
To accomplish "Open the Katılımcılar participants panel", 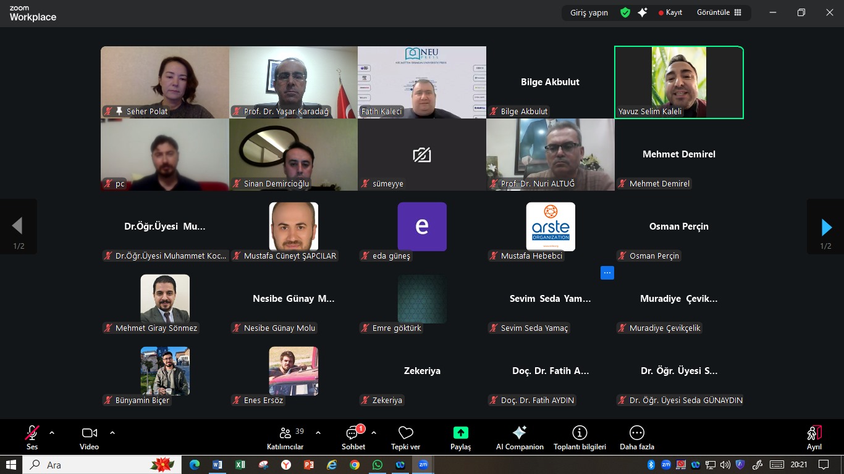I will [x=285, y=437].
